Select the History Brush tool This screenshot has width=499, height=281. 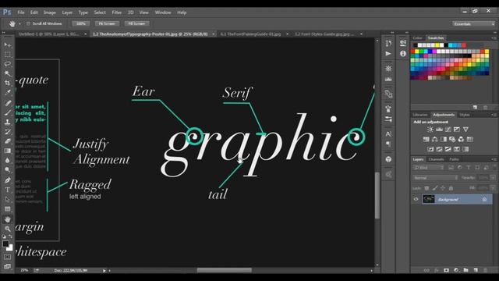point(7,131)
